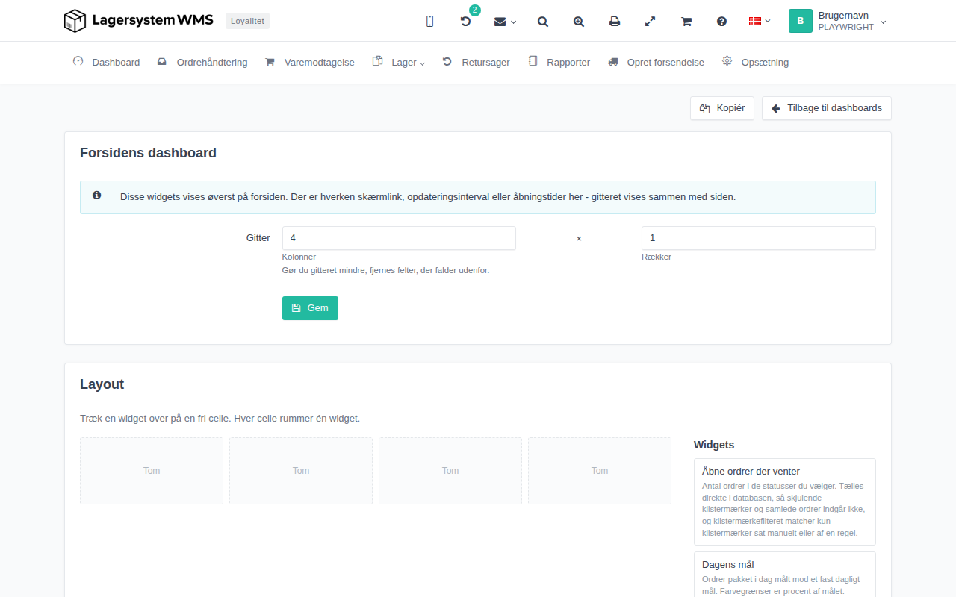Click the search magnifier icon
The height and width of the screenshot is (597, 956).
[x=543, y=22]
